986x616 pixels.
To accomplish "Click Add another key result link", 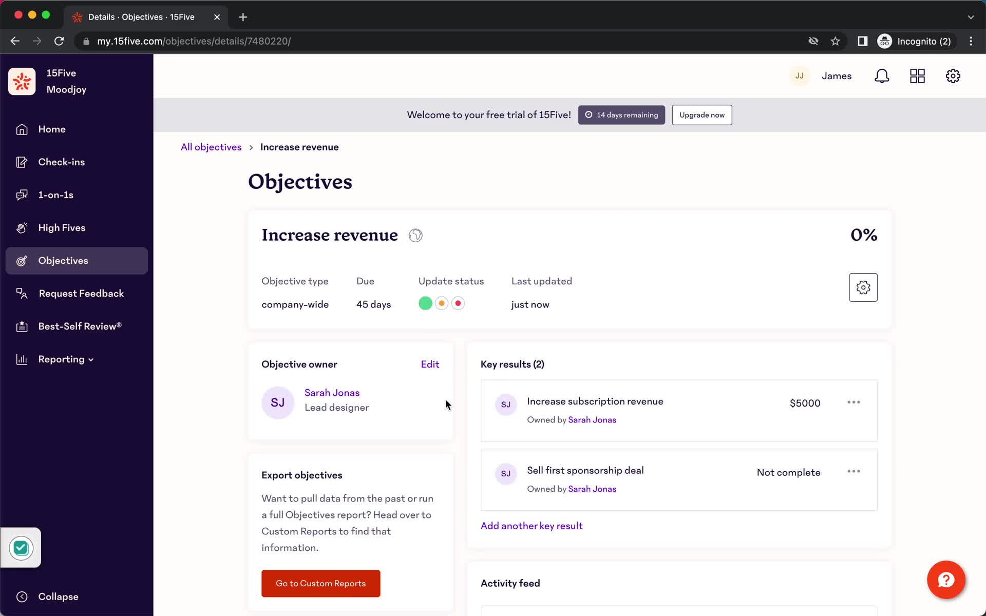I will (531, 525).
